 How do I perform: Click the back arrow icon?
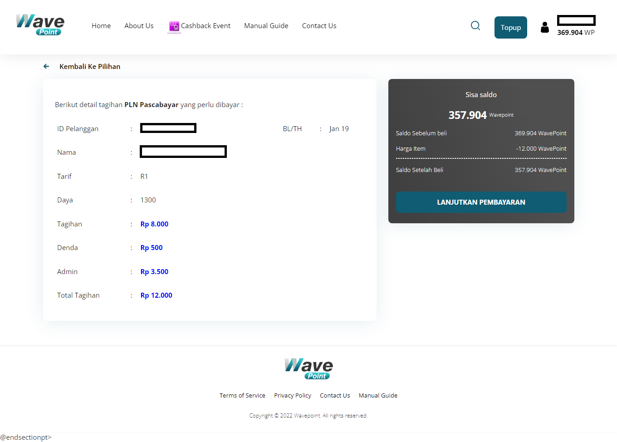46,67
